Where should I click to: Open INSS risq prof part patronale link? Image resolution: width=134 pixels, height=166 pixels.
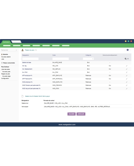tap(31, 88)
